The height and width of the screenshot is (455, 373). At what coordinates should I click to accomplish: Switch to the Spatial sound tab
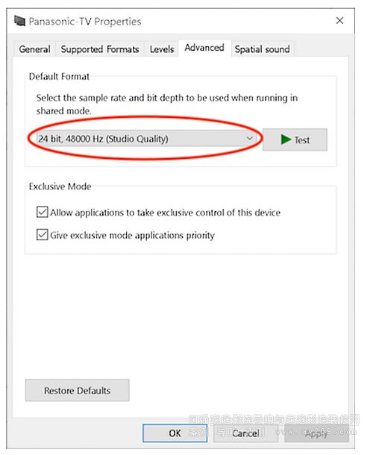click(262, 49)
